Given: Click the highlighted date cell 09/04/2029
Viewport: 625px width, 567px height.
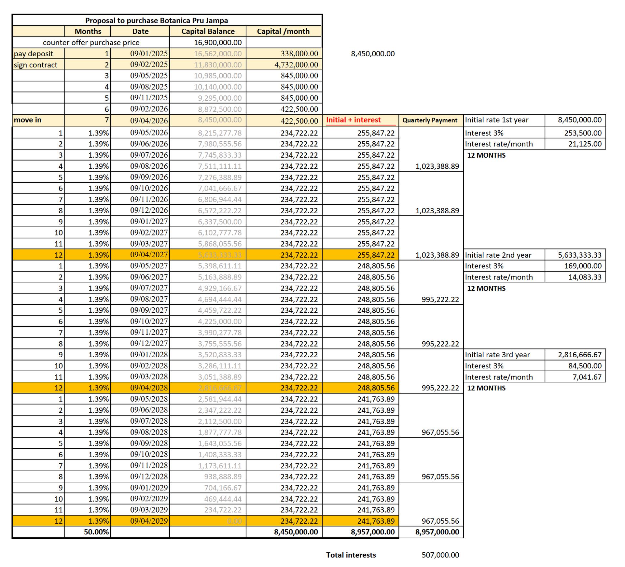Looking at the screenshot, I should pyautogui.click(x=149, y=521).
